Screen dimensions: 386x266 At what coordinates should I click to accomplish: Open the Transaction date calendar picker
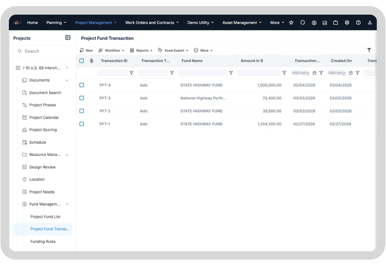click(314, 73)
